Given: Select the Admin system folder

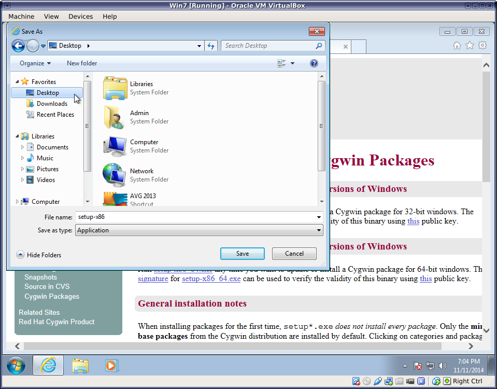Looking at the screenshot, I should 136,117.
